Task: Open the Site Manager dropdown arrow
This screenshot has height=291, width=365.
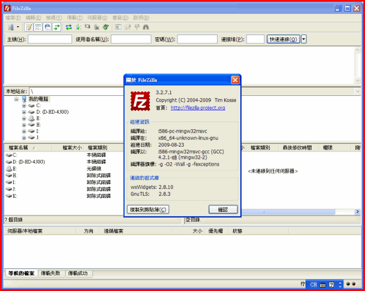Action: pyautogui.click(x=18, y=27)
